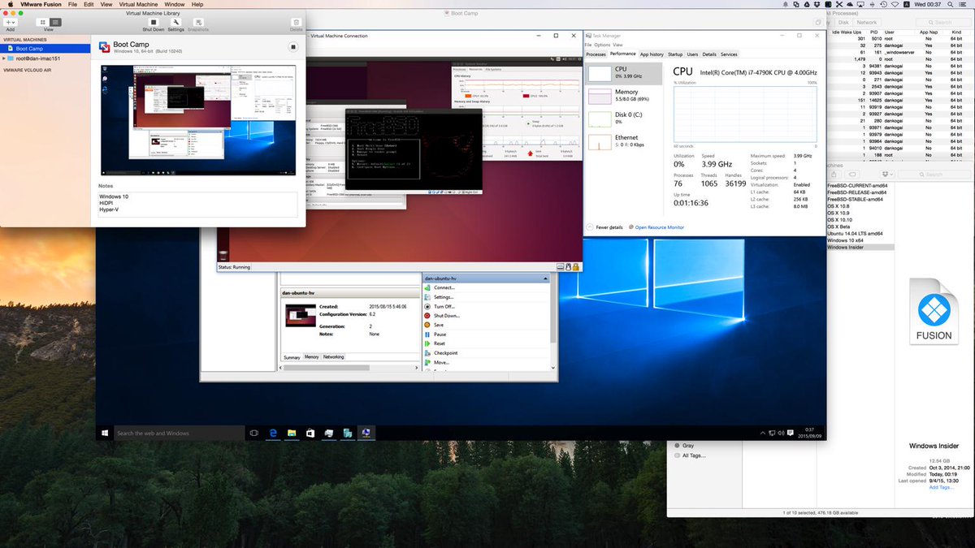This screenshot has width=975, height=548.
Task: Show hidden tray icons chevron
Action: 763,434
